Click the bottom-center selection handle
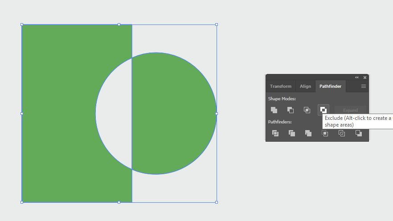 [x=119, y=202]
